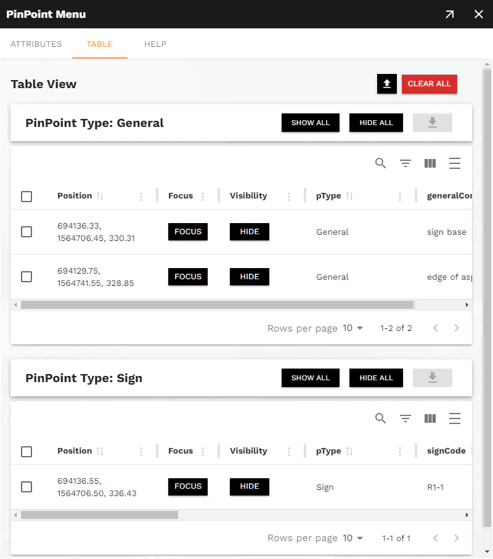The width and height of the screenshot is (493, 559).
Task: Go to previous page in General table
Action: pos(435,328)
